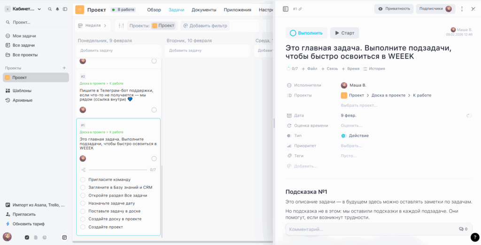The width and height of the screenshot is (481, 245).
Task: Check subtask Пригласите команду
Action: 83,180
